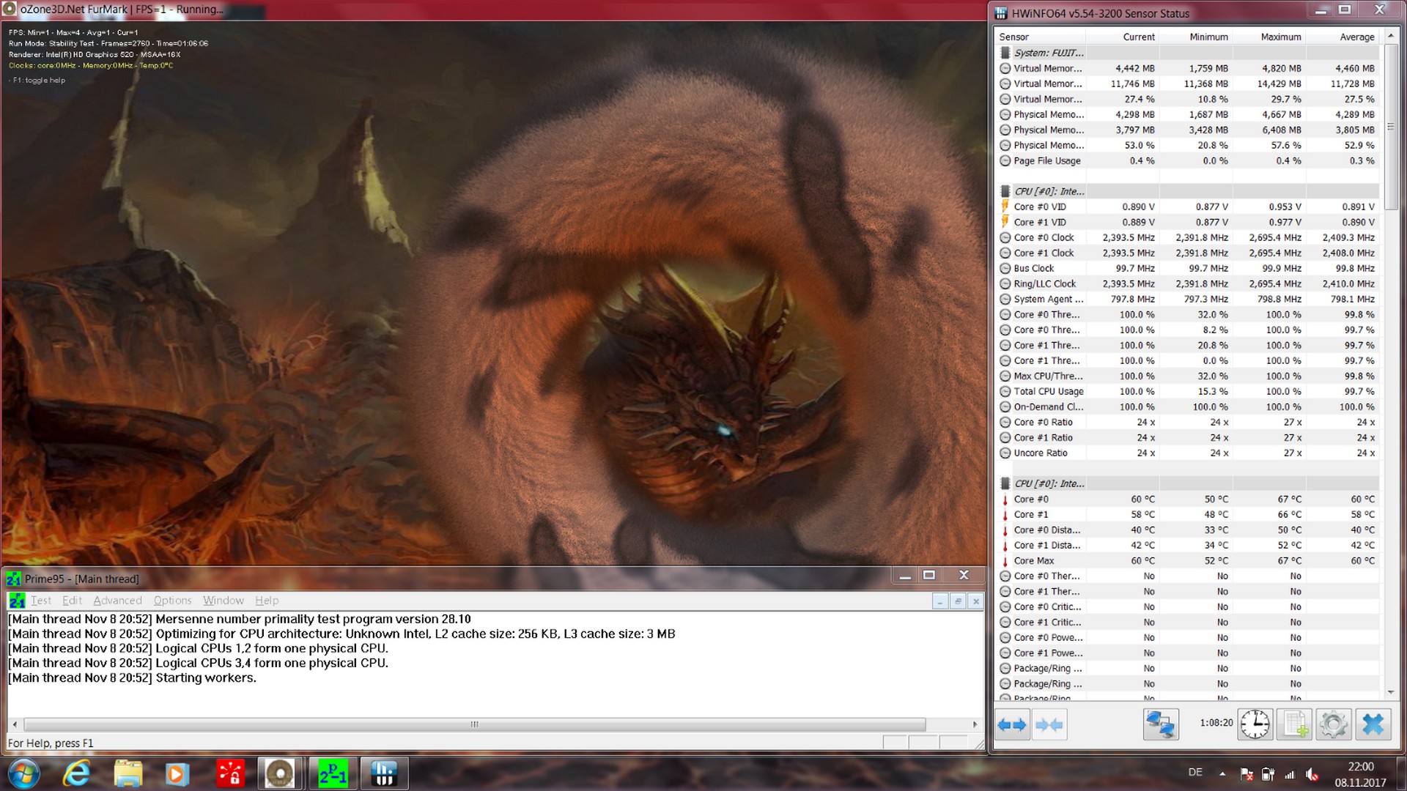The height and width of the screenshot is (791, 1407).
Task: Select the Page File Usage sensor row
Action: pos(1189,161)
